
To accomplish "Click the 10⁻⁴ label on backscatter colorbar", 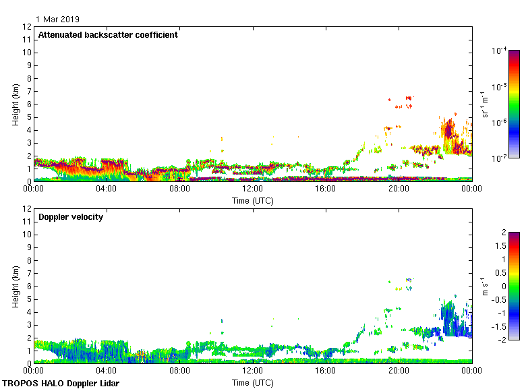I will (x=500, y=51).
